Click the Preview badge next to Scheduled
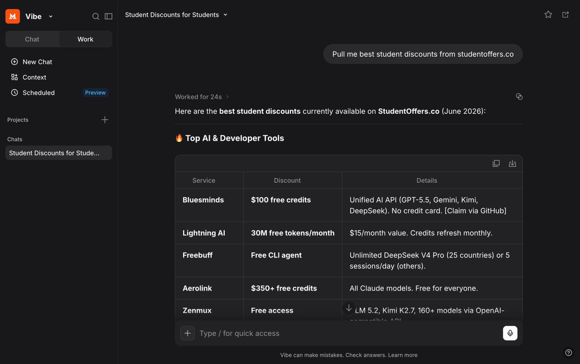The width and height of the screenshot is (580, 364). pos(95,93)
